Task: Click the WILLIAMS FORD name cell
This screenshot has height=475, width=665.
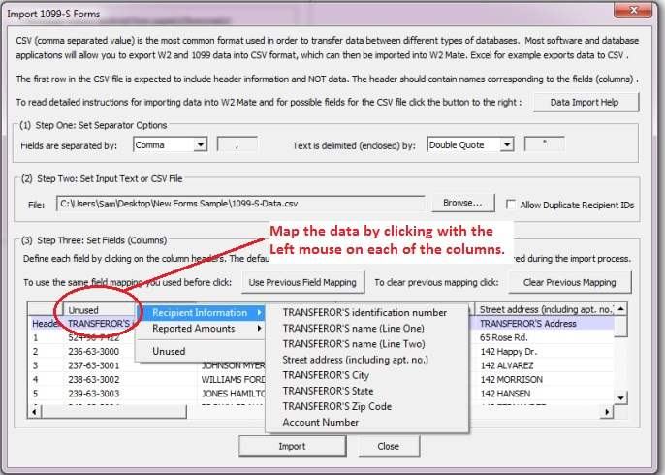Action: 233,380
